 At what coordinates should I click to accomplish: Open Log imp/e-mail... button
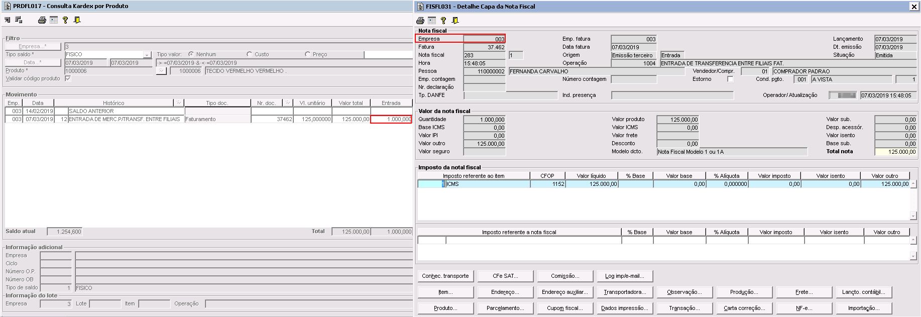coord(625,276)
